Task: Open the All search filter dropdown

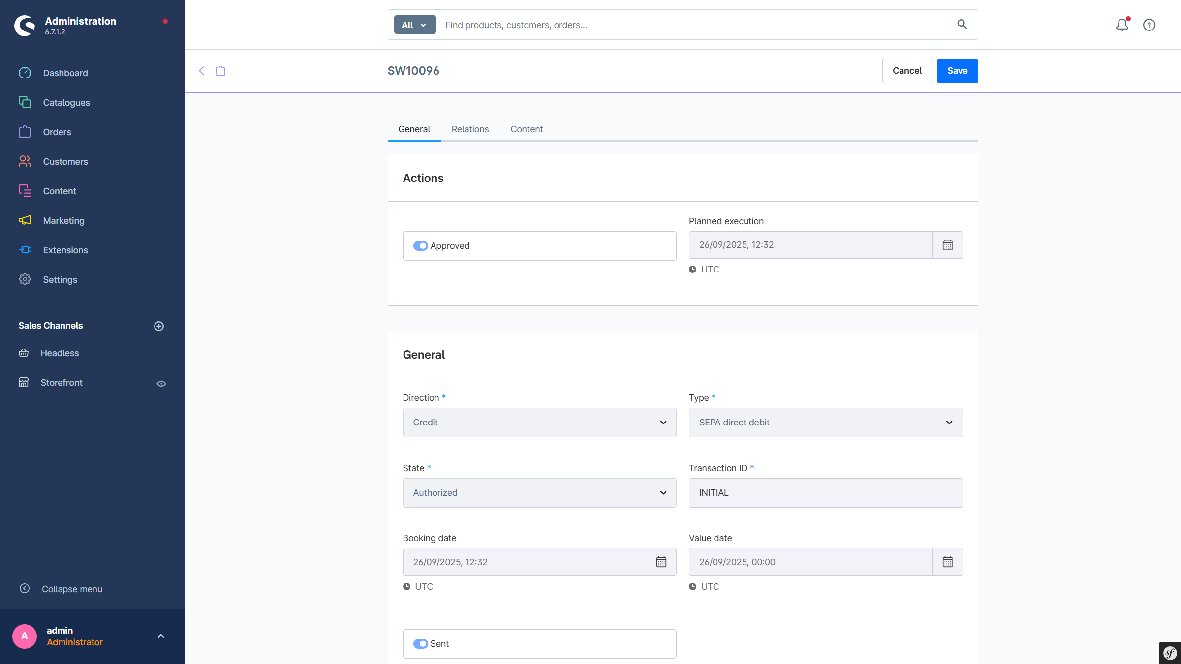Action: coord(414,25)
